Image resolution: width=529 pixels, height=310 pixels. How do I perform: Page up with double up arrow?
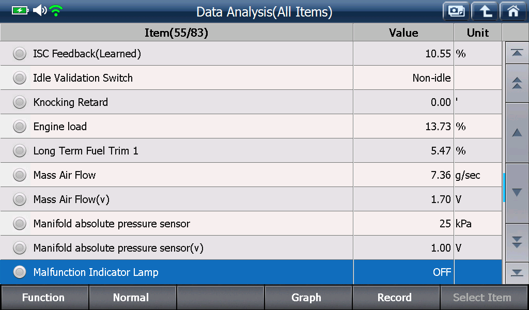[x=517, y=83]
